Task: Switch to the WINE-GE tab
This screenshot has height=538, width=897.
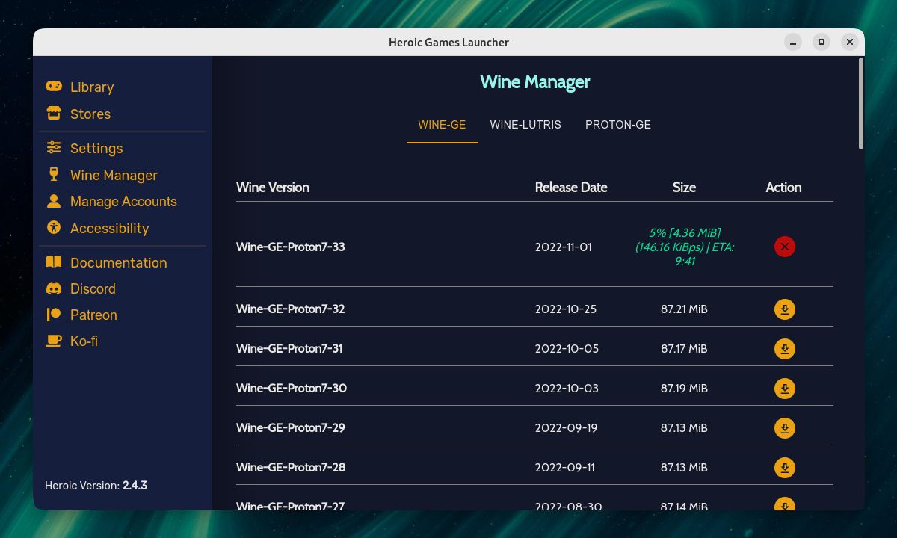Action: (442, 125)
